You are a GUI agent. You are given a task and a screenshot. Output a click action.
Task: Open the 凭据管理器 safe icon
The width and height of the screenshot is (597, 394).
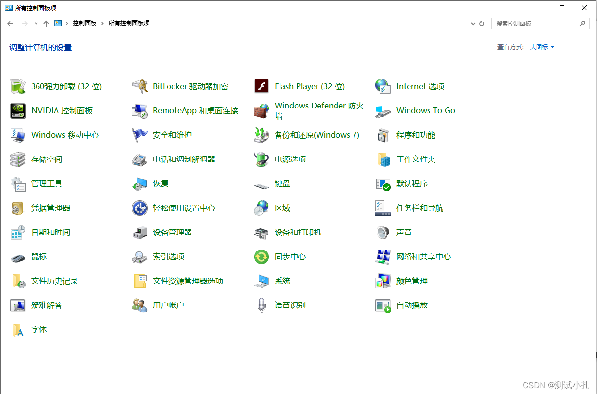18,208
